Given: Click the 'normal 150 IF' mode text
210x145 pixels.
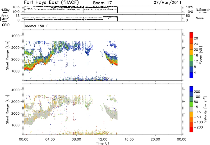Looking at the screenshot, I should (36, 26).
